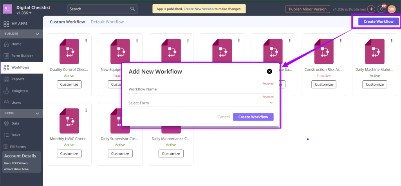The image size is (401, 186).
Task: Open the notifications bell icon
Action: pos(381,9)
